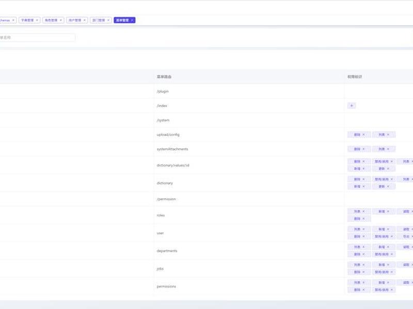Close the 部门管理 tab with its x
The width and height of the screenshot is (413, 309).
coord(108,20)
